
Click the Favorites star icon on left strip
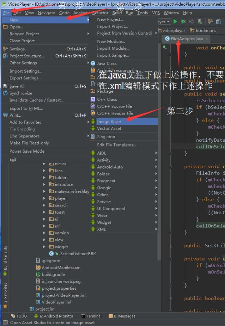click(5, 306)
